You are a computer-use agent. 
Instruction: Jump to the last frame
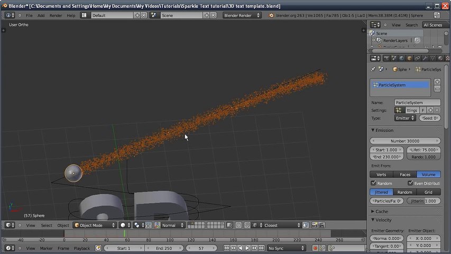point(262,248)
